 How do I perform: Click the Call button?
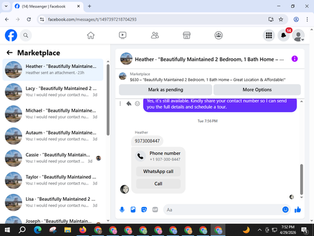coord(158,184)
